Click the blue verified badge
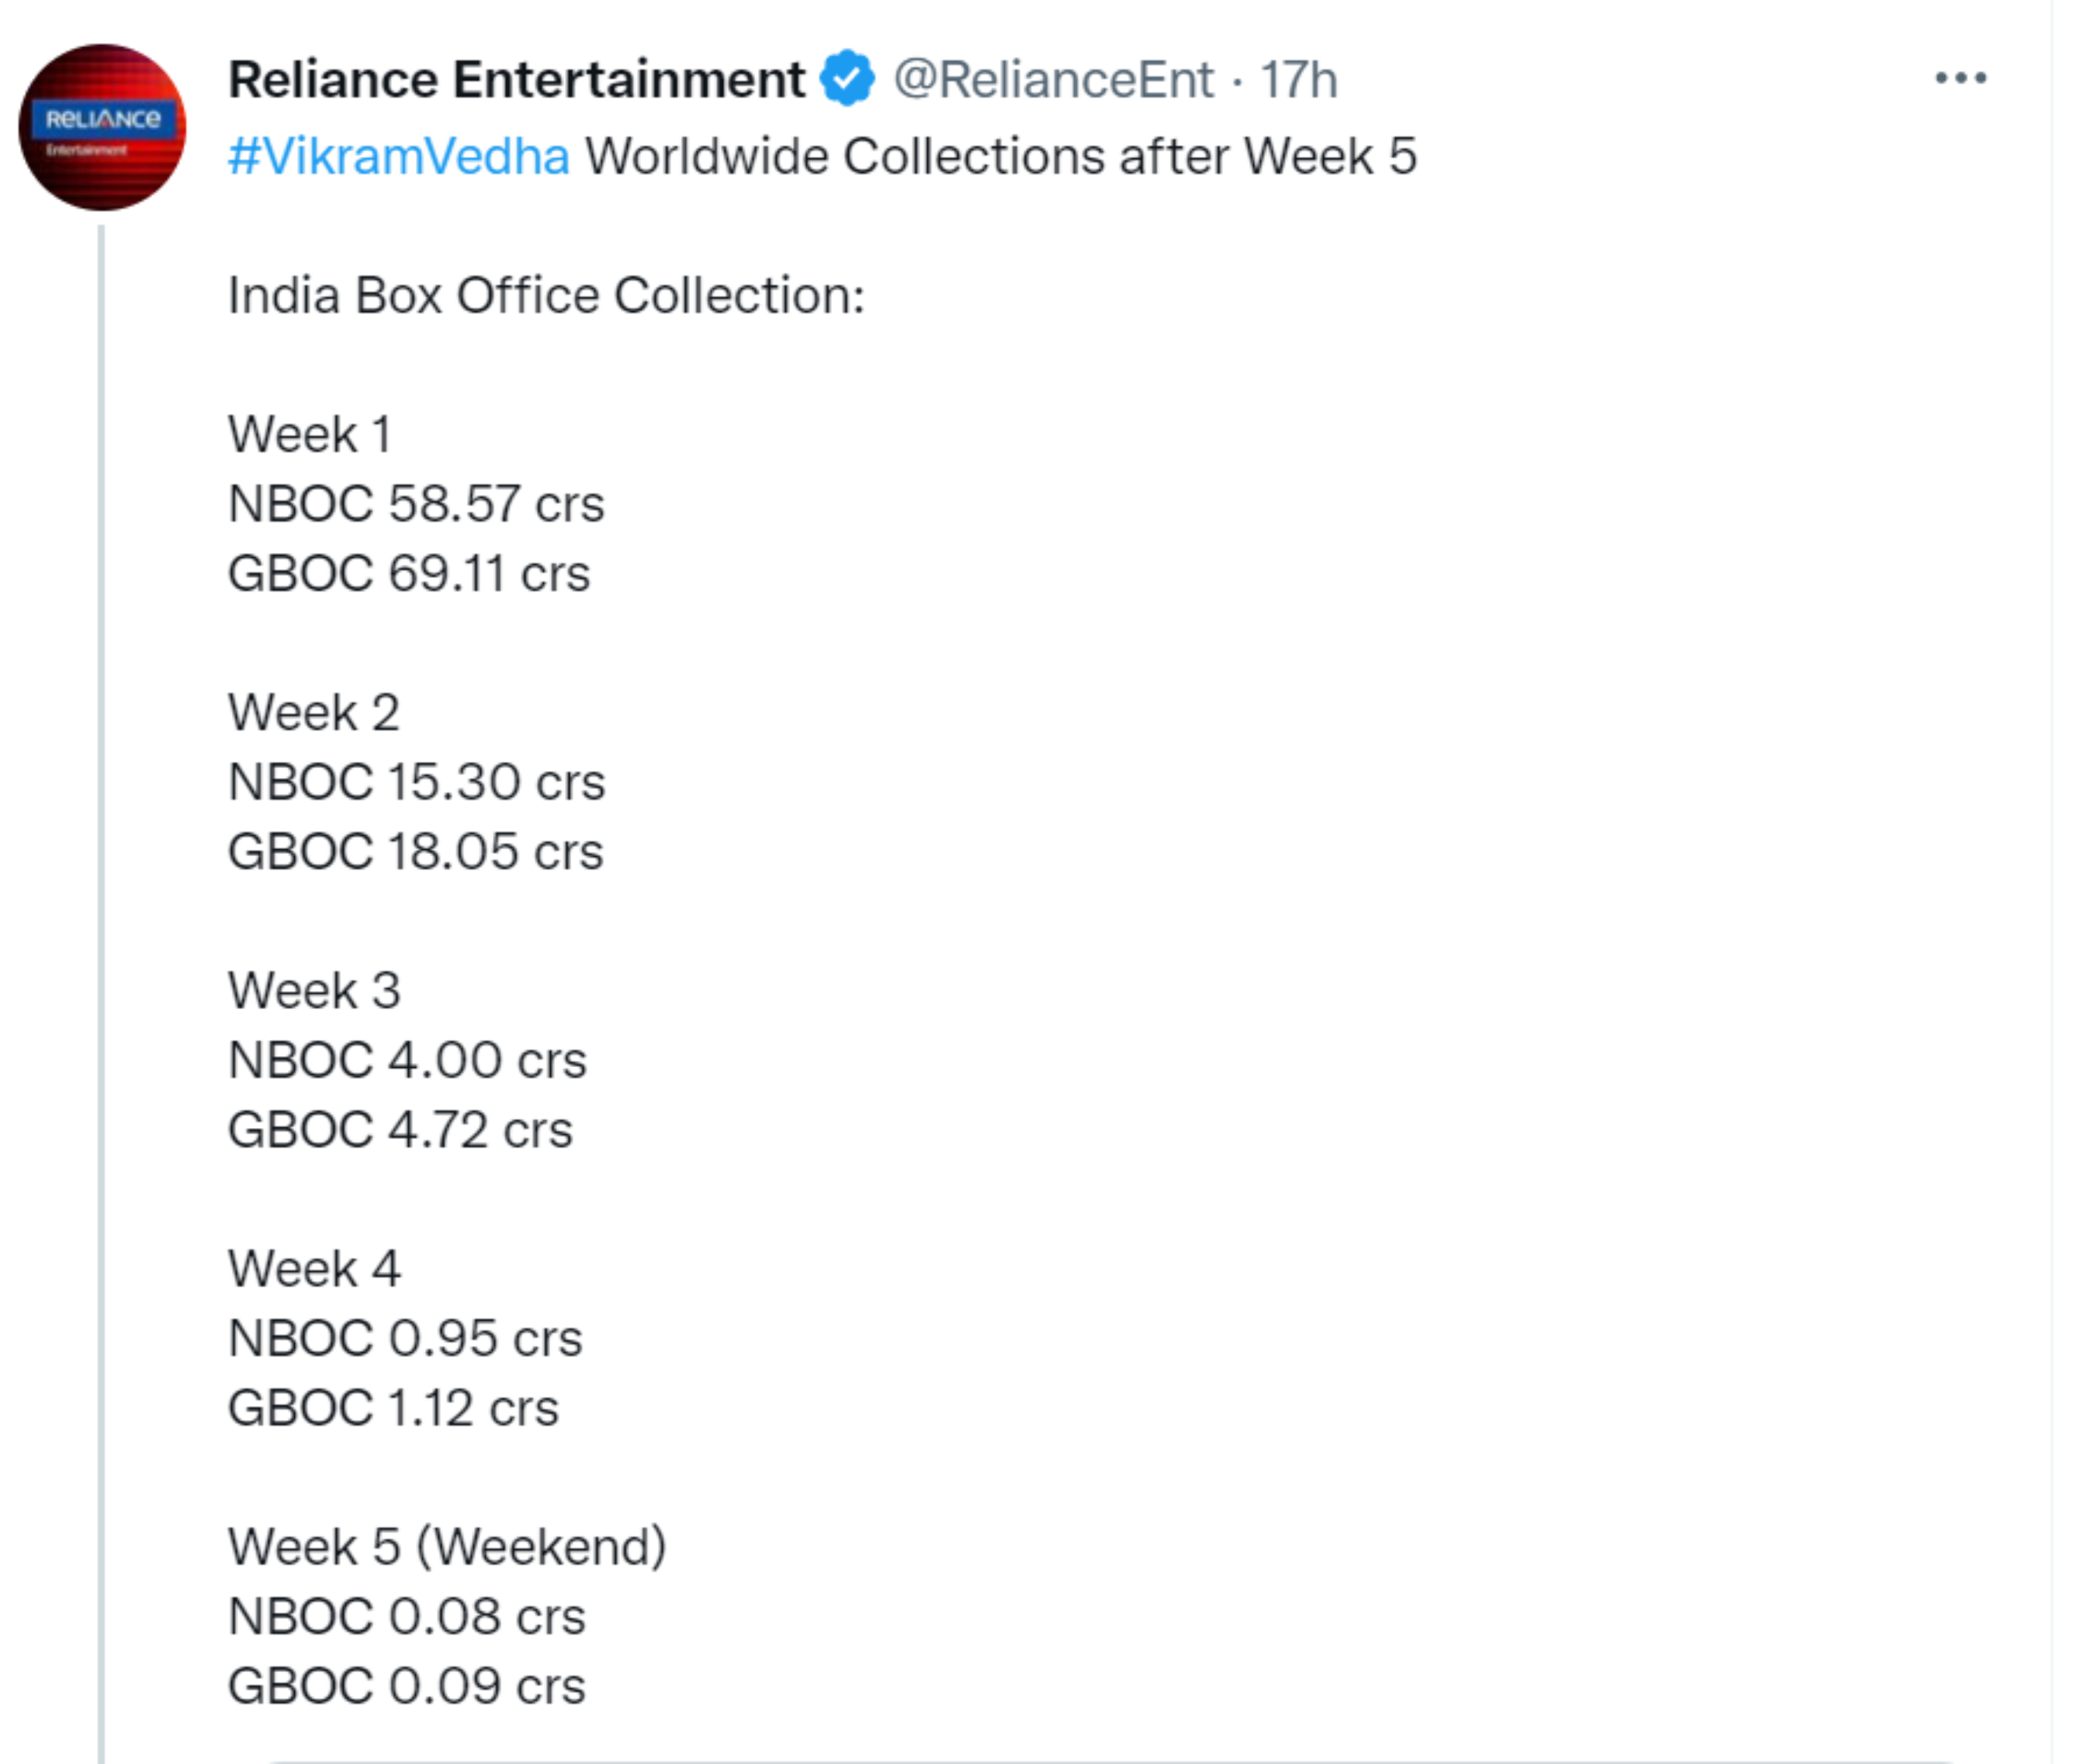This screenshot has width=2076, height=1764. [x=847, y=79]
